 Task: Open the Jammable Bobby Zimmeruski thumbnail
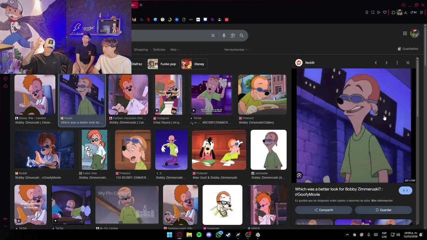(269, 150)
